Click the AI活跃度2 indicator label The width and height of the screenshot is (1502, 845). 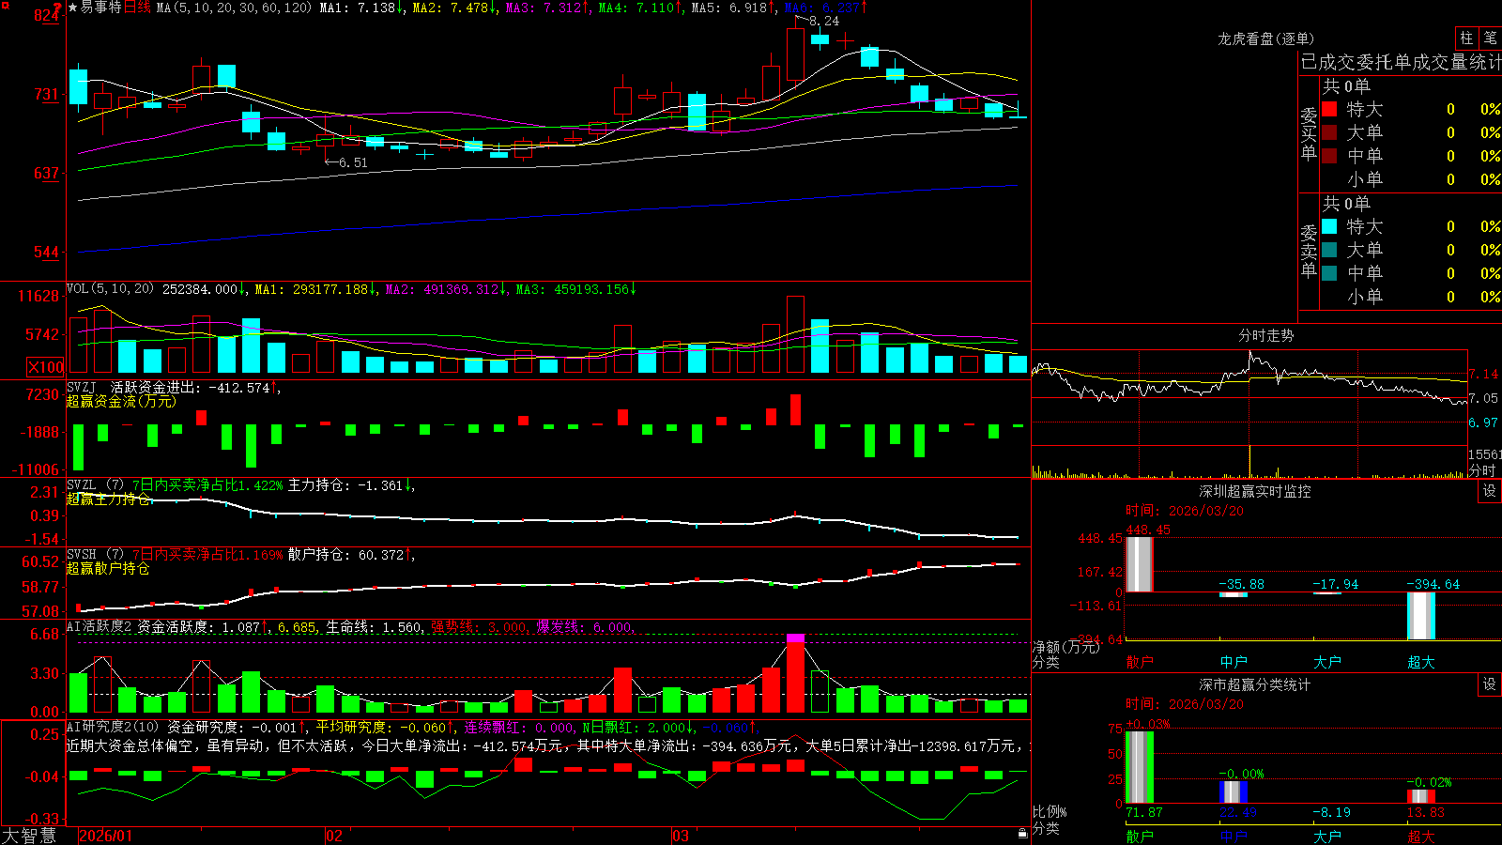pos(100,627)
